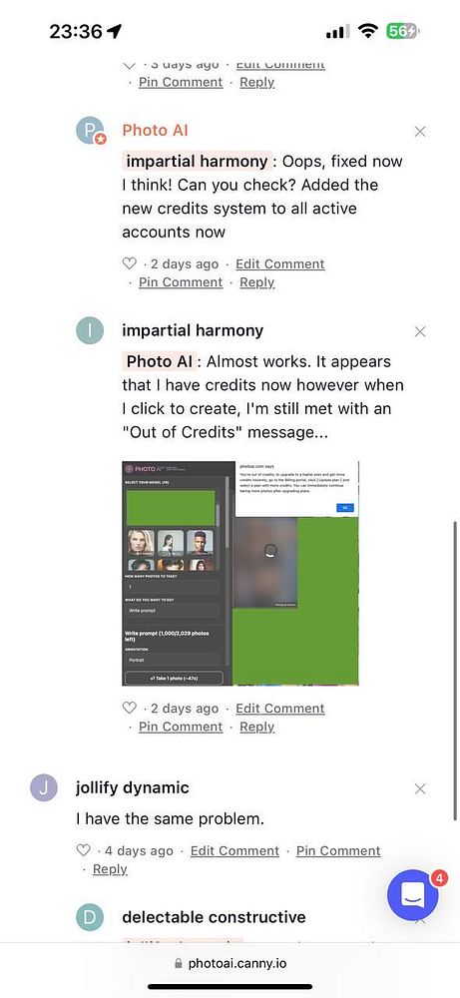Tap heart on impartial harmony's comment
This screenshot has height=998, width=460.
(129, 708)
